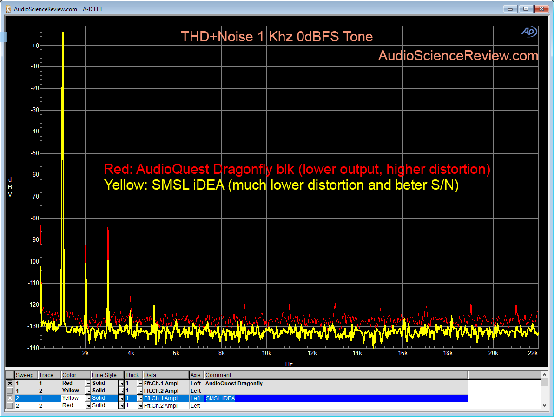554x417 pixels.
Task: Click the Comment column header
Action: click(x=336, y=375)
